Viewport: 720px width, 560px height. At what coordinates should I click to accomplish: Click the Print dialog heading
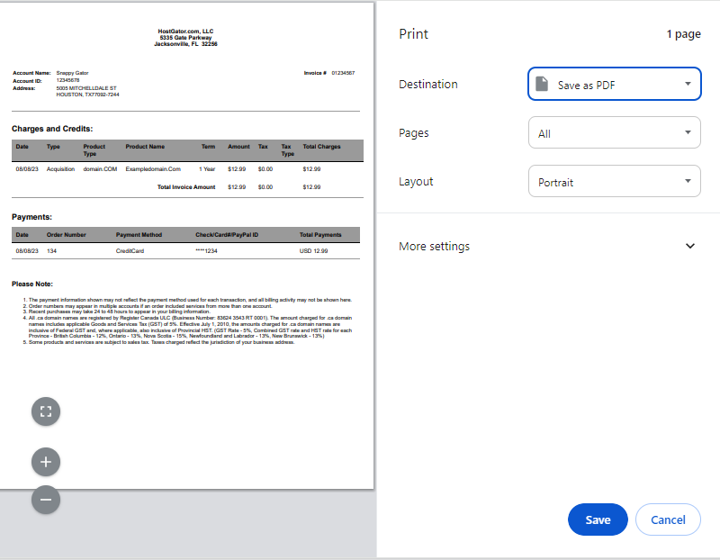[413, 33]
